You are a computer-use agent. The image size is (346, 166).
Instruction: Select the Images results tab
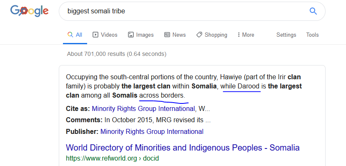click(141, 35)
